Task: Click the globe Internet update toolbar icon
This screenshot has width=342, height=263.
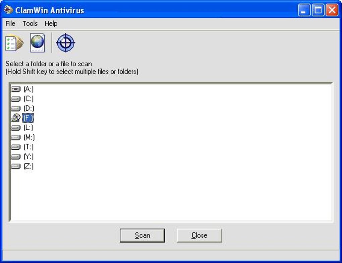Action: point(38,43)
